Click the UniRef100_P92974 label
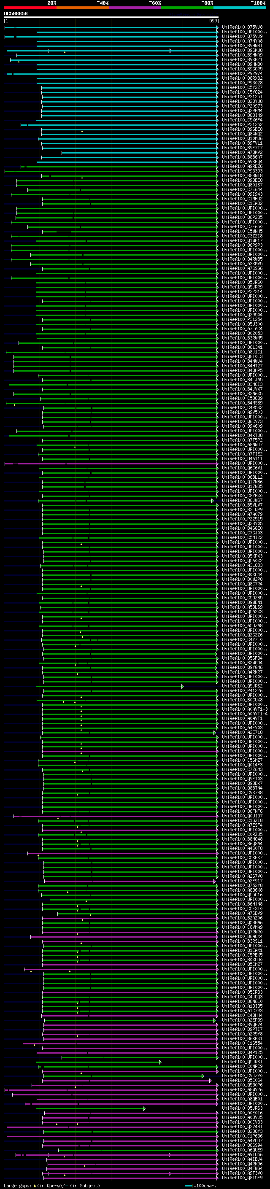Viewport: 270px width, 1189px height. point(242,74)
